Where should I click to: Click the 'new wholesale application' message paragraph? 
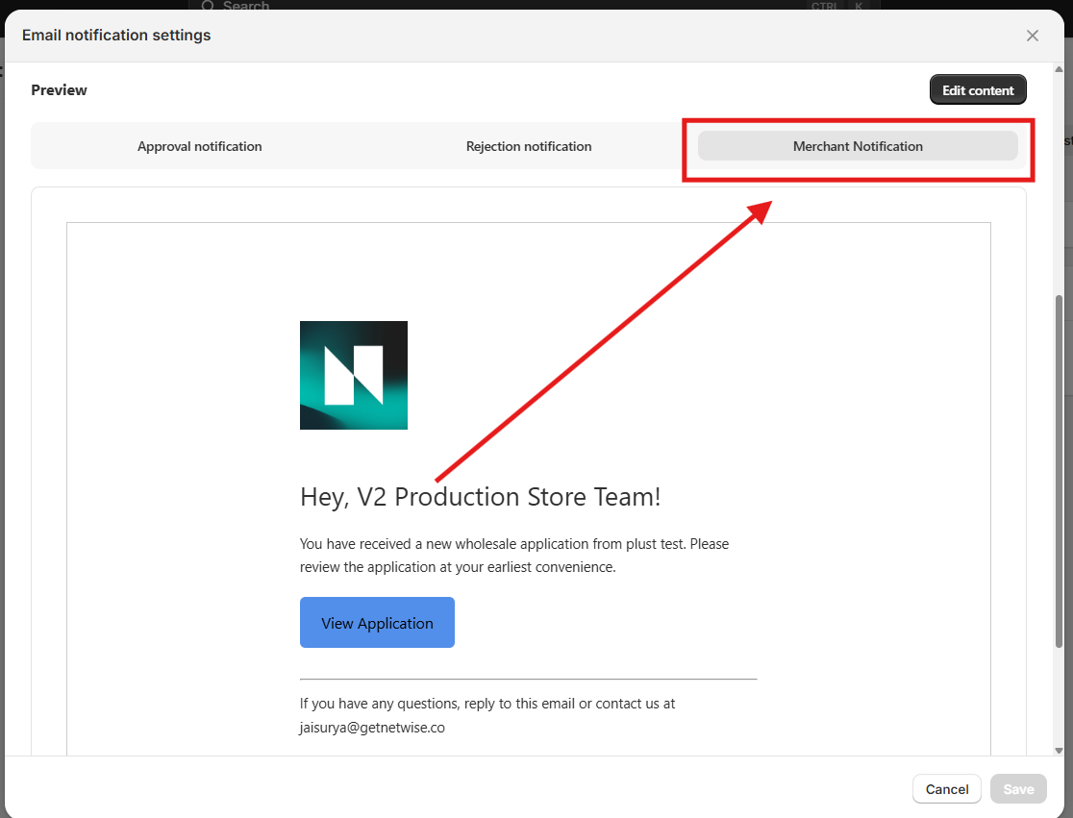pyautogui.click(x=514, y=556)
